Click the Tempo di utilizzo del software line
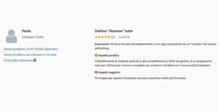This screenshot has width=219, height=112. coord(30,55)
